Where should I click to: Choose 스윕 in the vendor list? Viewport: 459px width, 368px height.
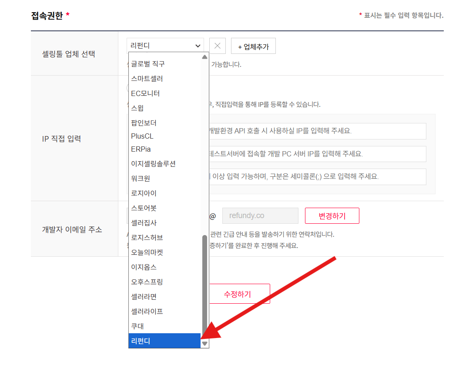click(x=164, y=108)
